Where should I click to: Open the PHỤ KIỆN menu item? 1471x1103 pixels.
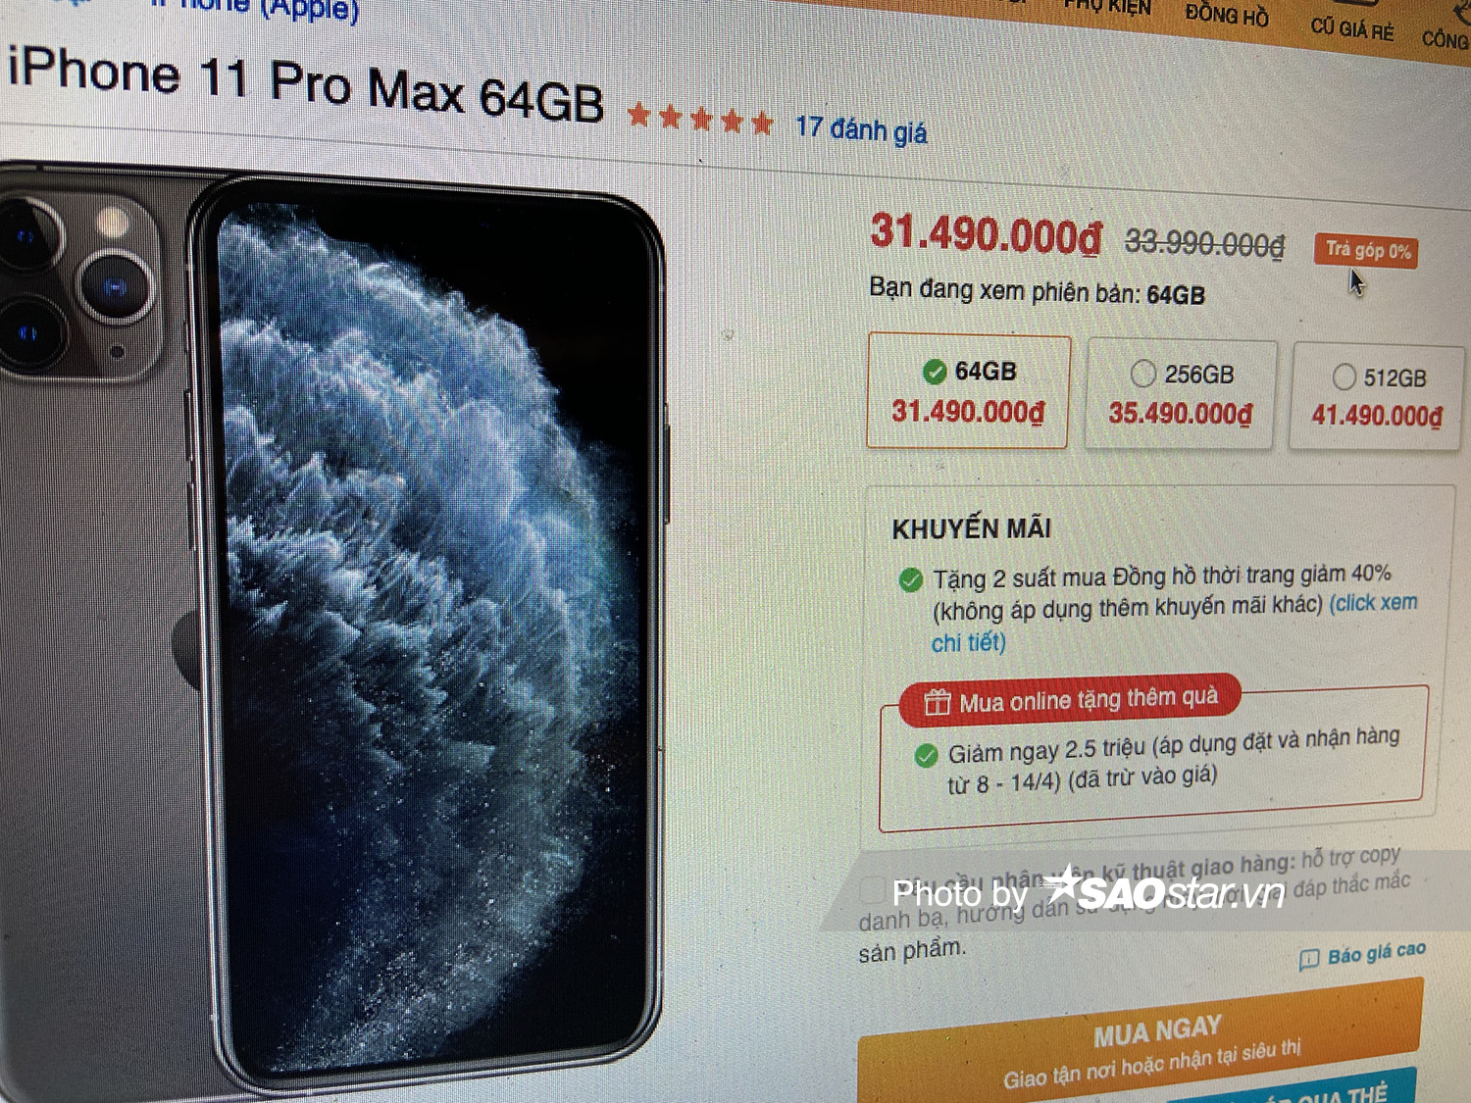tap(1107, 7)
